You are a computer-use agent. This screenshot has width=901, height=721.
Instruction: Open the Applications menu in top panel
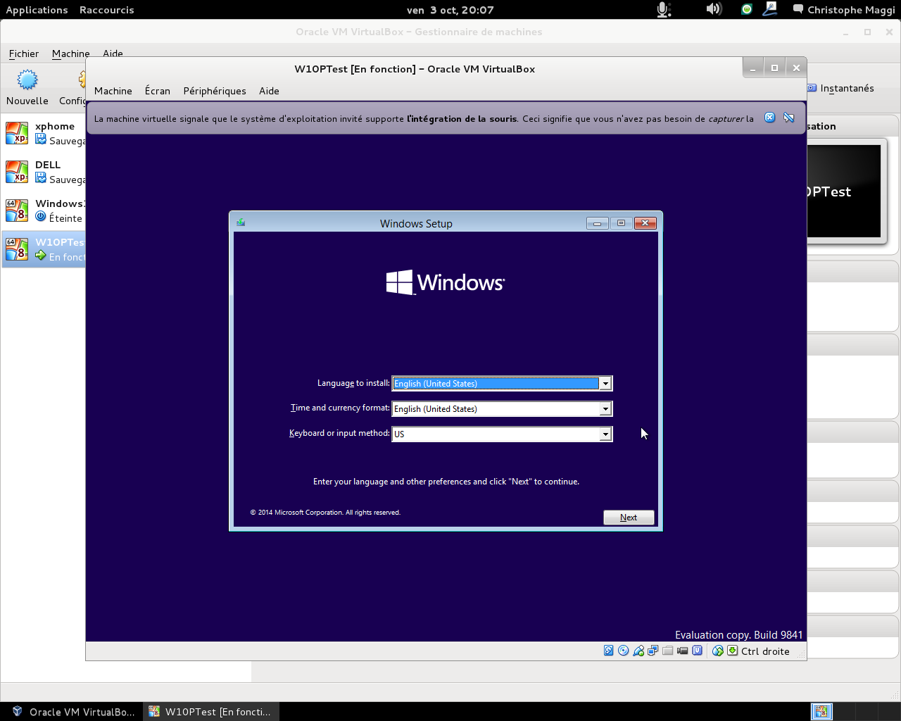37,10
